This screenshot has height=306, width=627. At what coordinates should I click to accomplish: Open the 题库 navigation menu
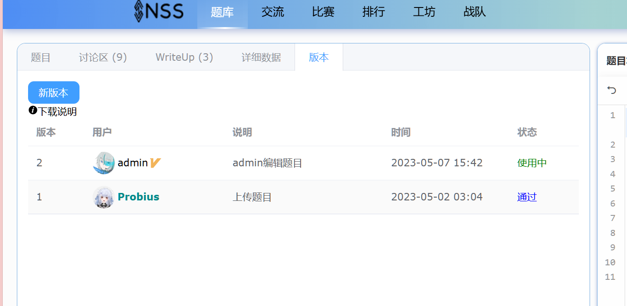tap(222, 12)
